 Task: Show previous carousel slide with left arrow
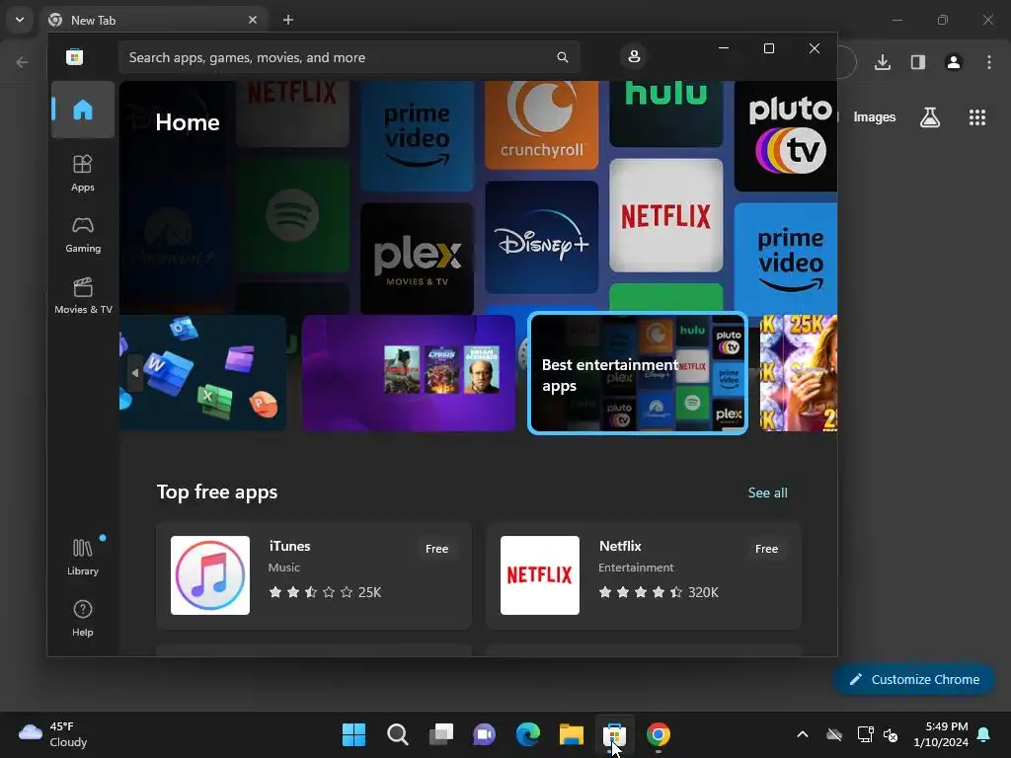(134, 372)
